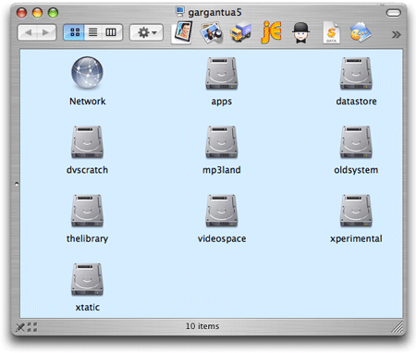This screenshot has width=416, height=353.
Task: Click the gargantua5 computer title icon
Action: (180, 11)
